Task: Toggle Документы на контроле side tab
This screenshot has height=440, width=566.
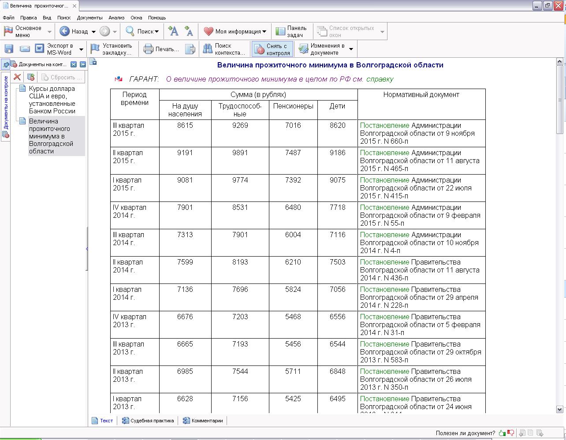Action: [x=6, y=102]
